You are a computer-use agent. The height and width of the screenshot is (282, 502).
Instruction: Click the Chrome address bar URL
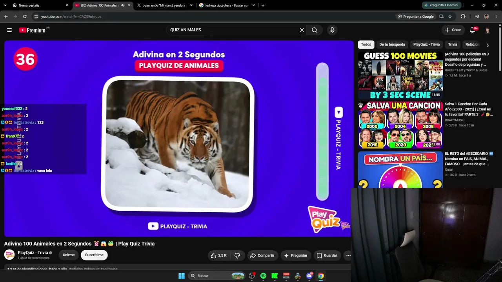pos(71,16)
